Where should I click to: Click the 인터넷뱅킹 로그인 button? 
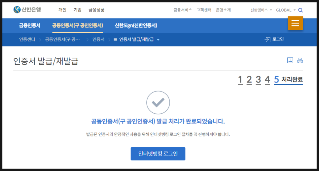pos(158,154)
